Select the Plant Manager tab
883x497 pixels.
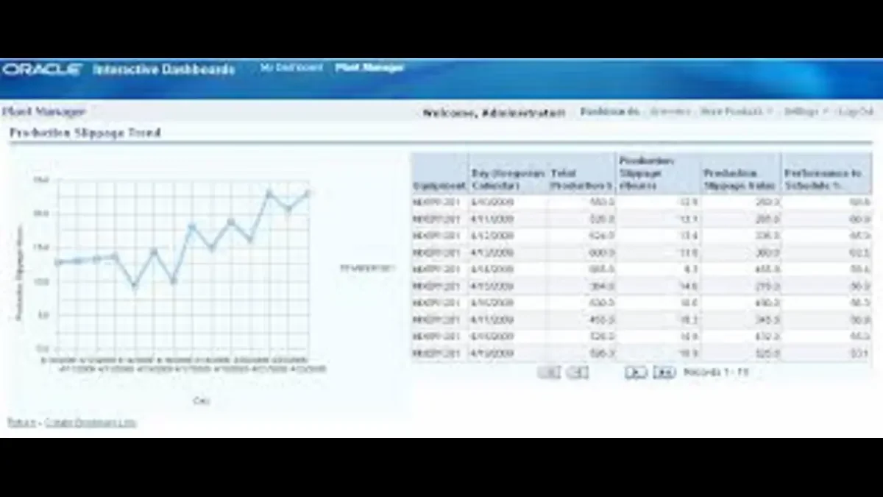pos(370,68)
